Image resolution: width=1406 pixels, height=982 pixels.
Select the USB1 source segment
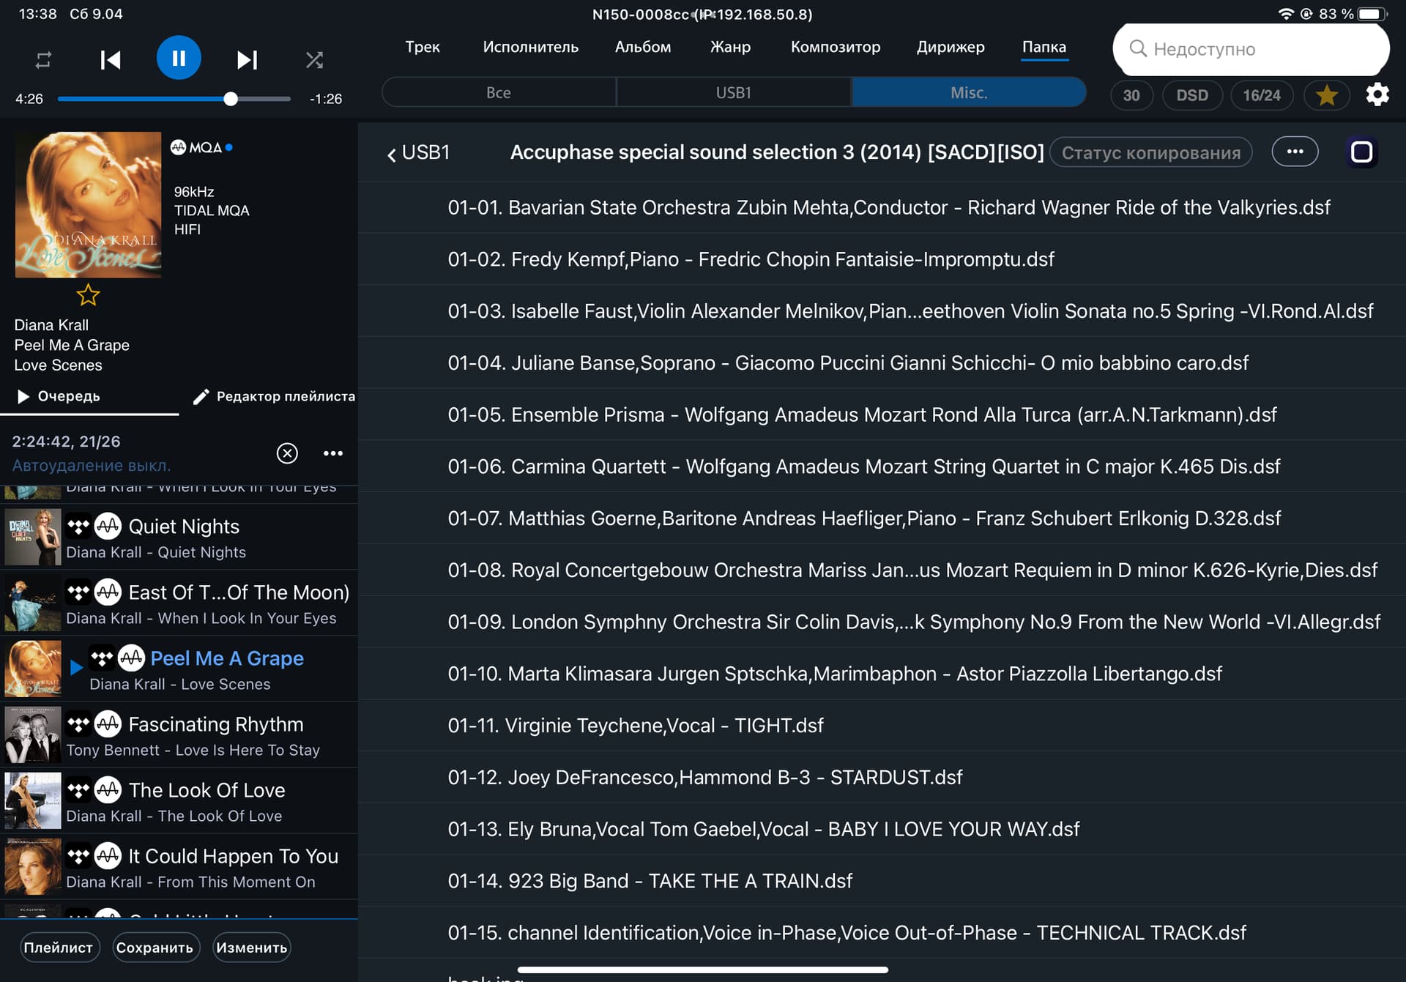click(733, 92)
